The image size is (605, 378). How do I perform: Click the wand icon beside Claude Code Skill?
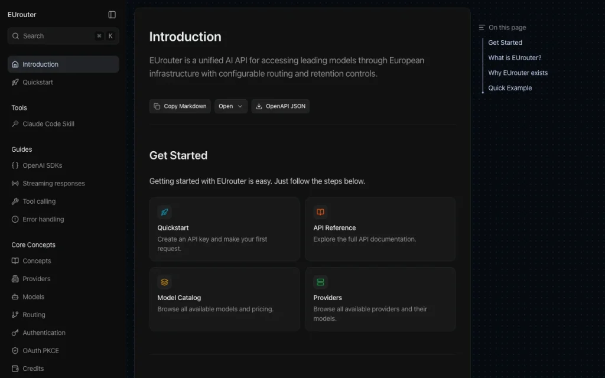(15, 124)
